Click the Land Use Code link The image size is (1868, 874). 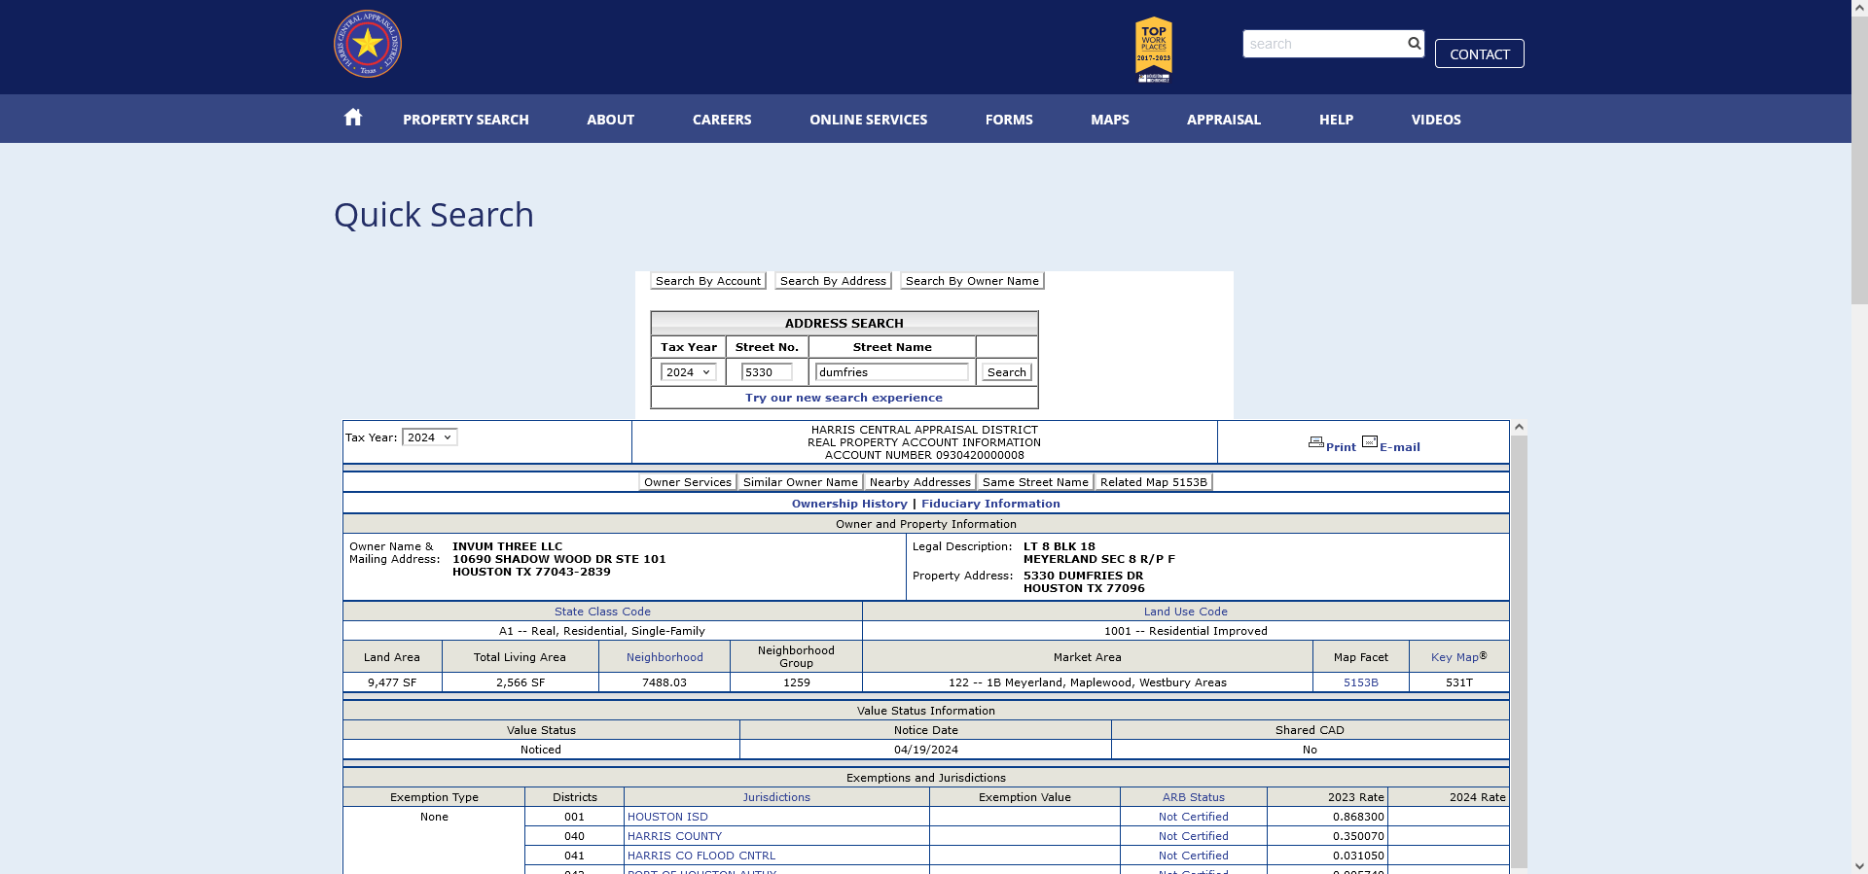point(1186,612)
